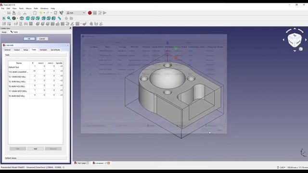Screen dimensions: 308x173
Task: Open the Macro menu
Action: [29, 9]
